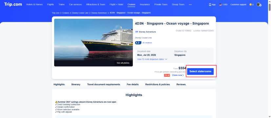Viewport: 271px width, 118px height.
Task: Click the Cruise ID text
Action: coord(183,30)
